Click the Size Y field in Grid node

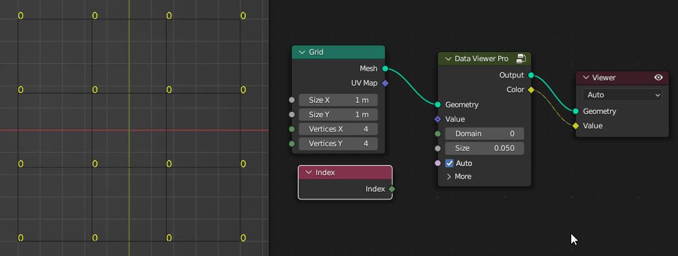[338, 115]
